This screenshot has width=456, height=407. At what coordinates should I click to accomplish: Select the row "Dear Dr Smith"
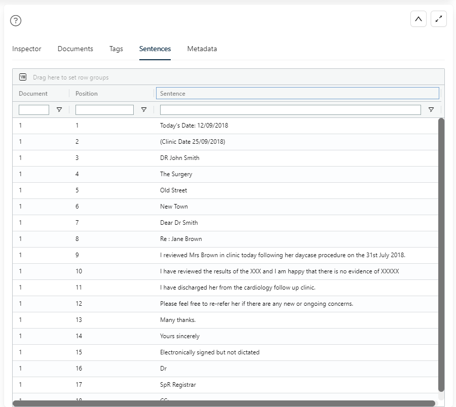[x=179, y=223]
